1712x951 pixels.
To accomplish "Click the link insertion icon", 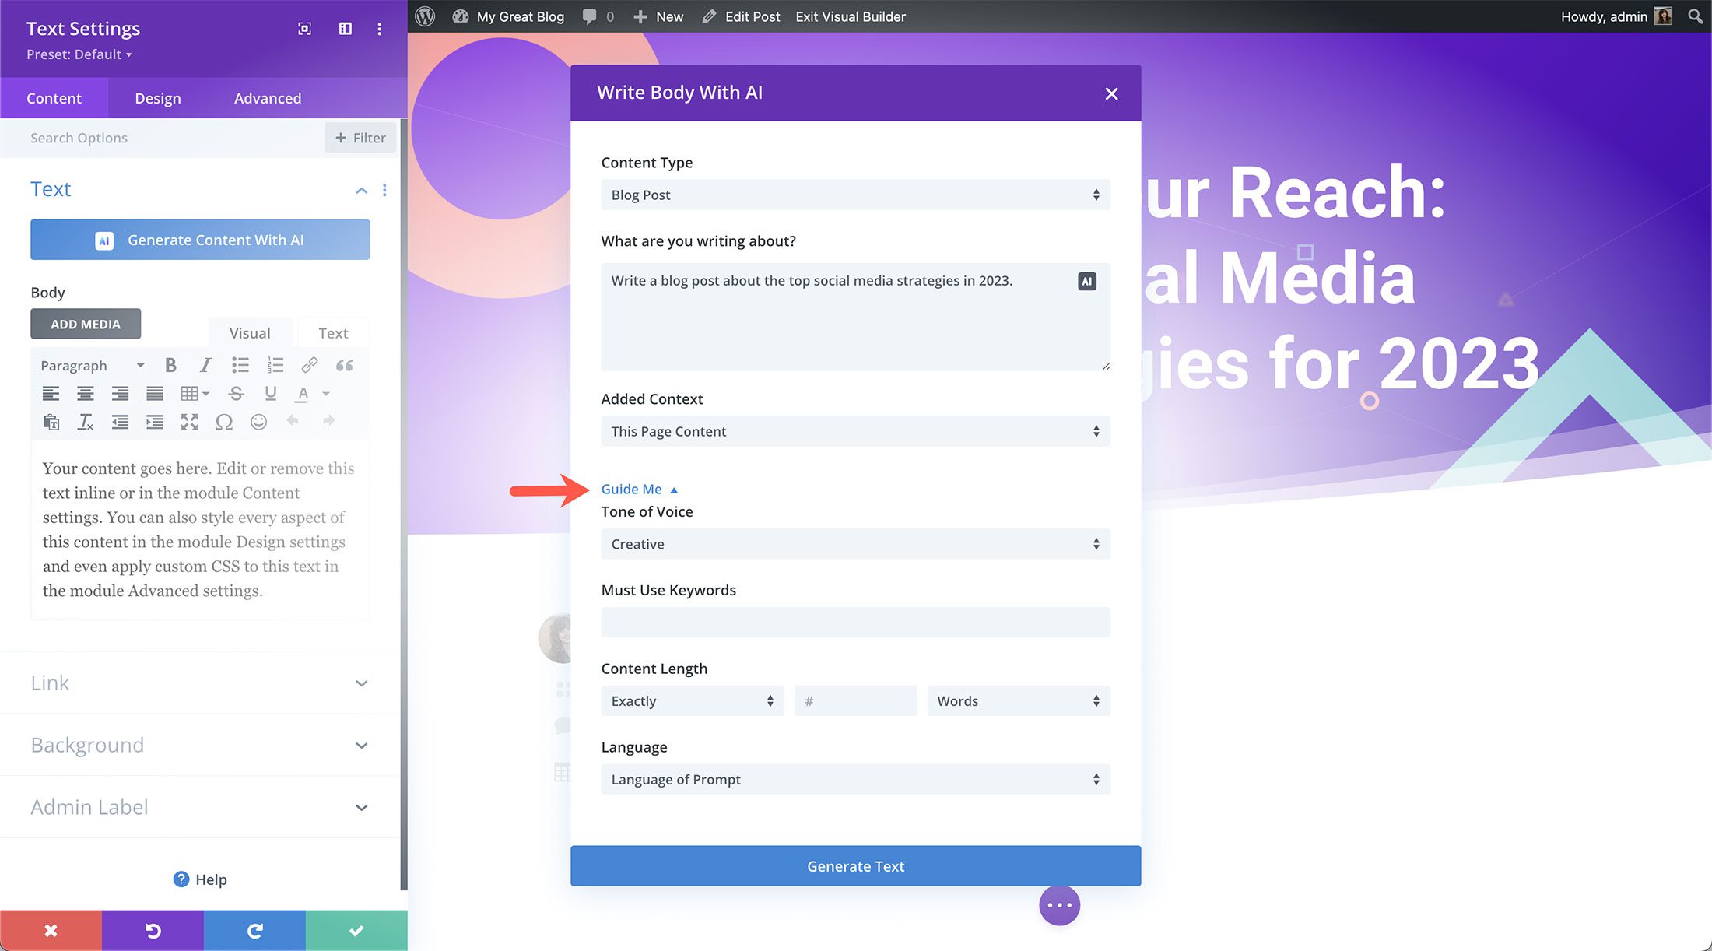I will pyautogui.click(x=308, y=364).
